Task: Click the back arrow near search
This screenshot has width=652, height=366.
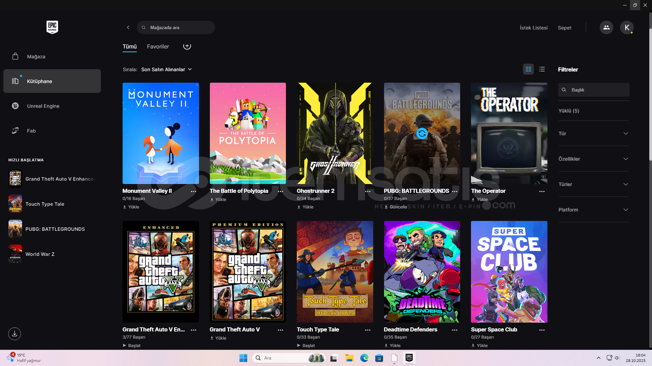Action: pos(128,27)
